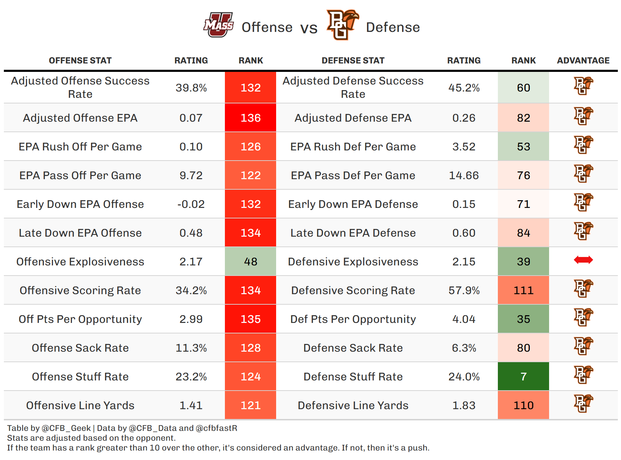This screenshot has height=460, width=621.
Task: Click the large Bowling Green logo in title
Action: click(x=342, y=25)
